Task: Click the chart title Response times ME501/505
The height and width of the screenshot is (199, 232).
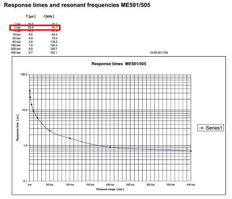Action: point(119,64)
